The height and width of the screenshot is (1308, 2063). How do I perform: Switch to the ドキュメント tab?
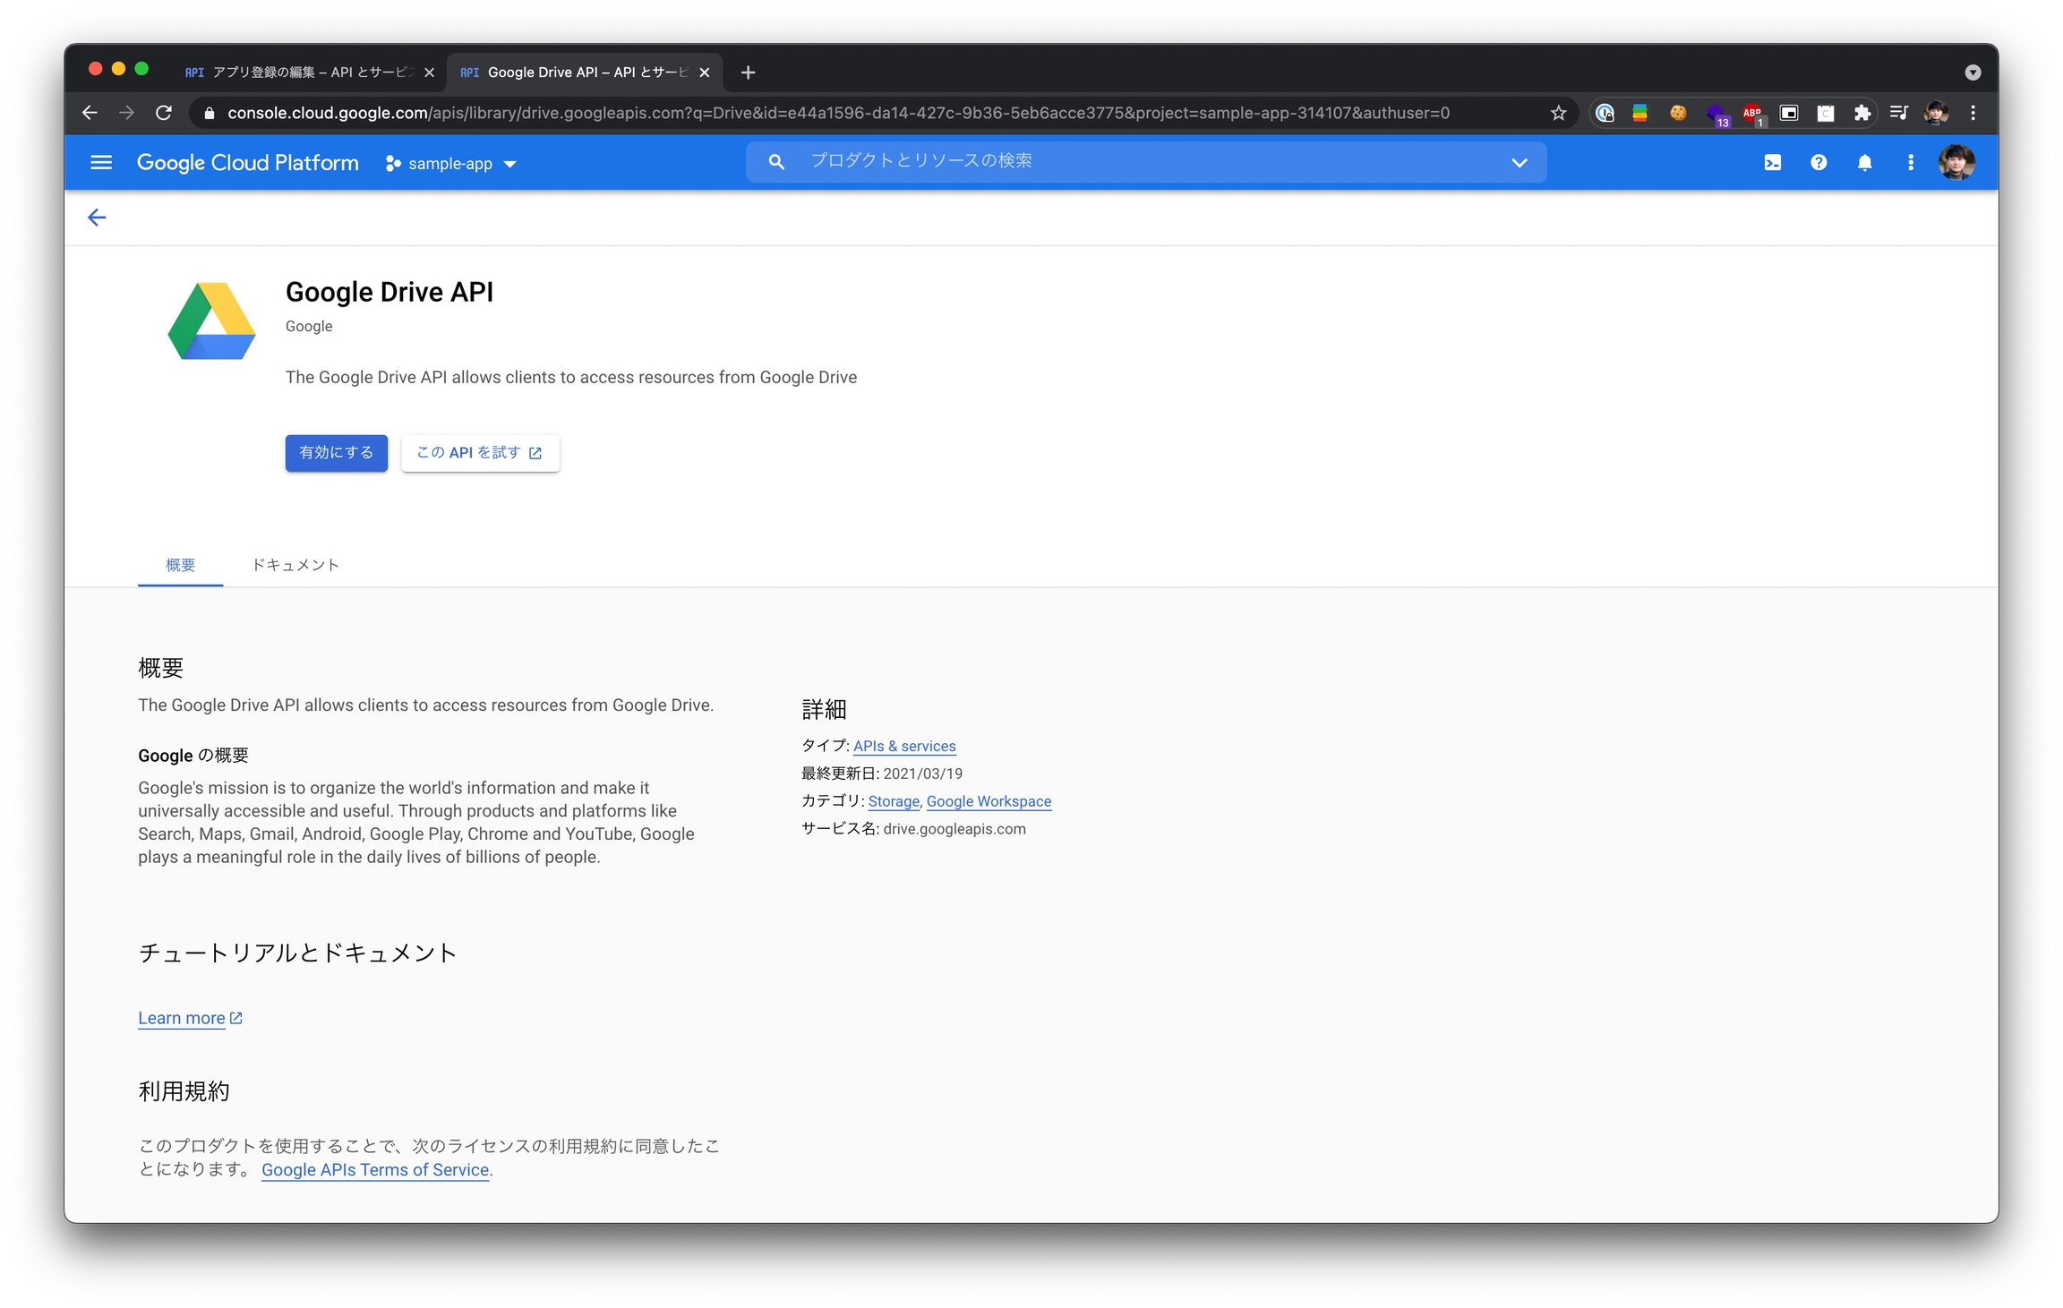pos(295,565)
